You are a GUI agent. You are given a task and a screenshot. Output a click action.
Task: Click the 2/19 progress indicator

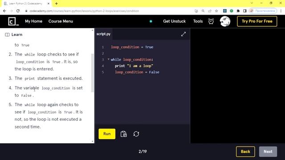click(142, 152)
